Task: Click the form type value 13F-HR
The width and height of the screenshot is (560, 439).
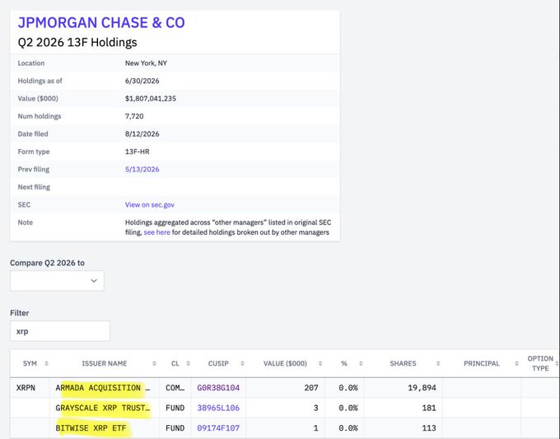Action: click(138, 152)
